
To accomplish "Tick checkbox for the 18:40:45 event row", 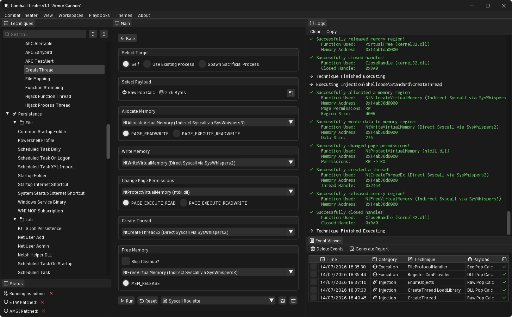I will [313, 298].
